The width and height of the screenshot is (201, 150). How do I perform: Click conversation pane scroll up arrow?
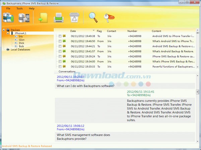coord(198,76)
